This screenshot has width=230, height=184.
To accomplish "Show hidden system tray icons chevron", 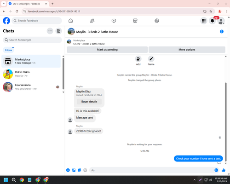I will coord(195,180).
